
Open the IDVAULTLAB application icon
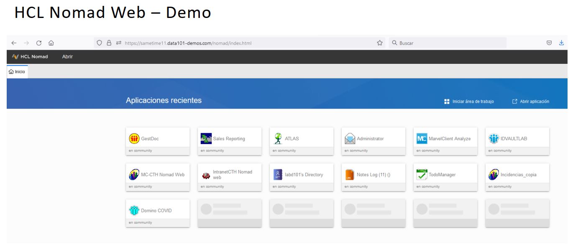tap(494, 139)
